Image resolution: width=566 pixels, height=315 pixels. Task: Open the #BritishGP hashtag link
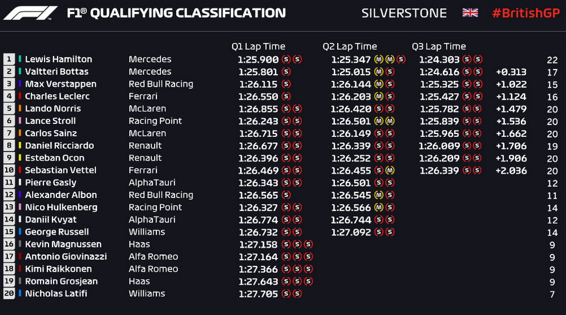click(x=525, y=13)
